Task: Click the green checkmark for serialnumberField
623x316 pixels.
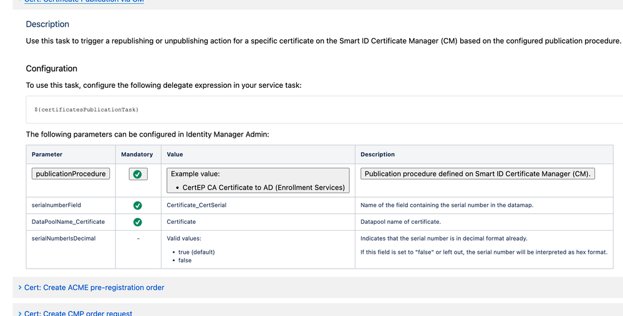Action: (137, 205)
